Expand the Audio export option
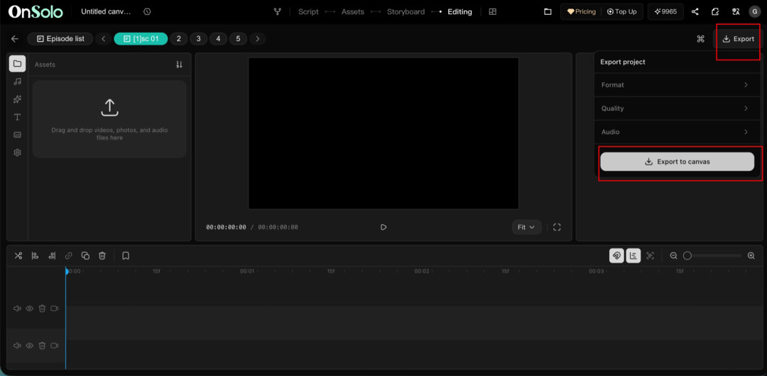Screen dimensions: 767x376 coord(678,131)
